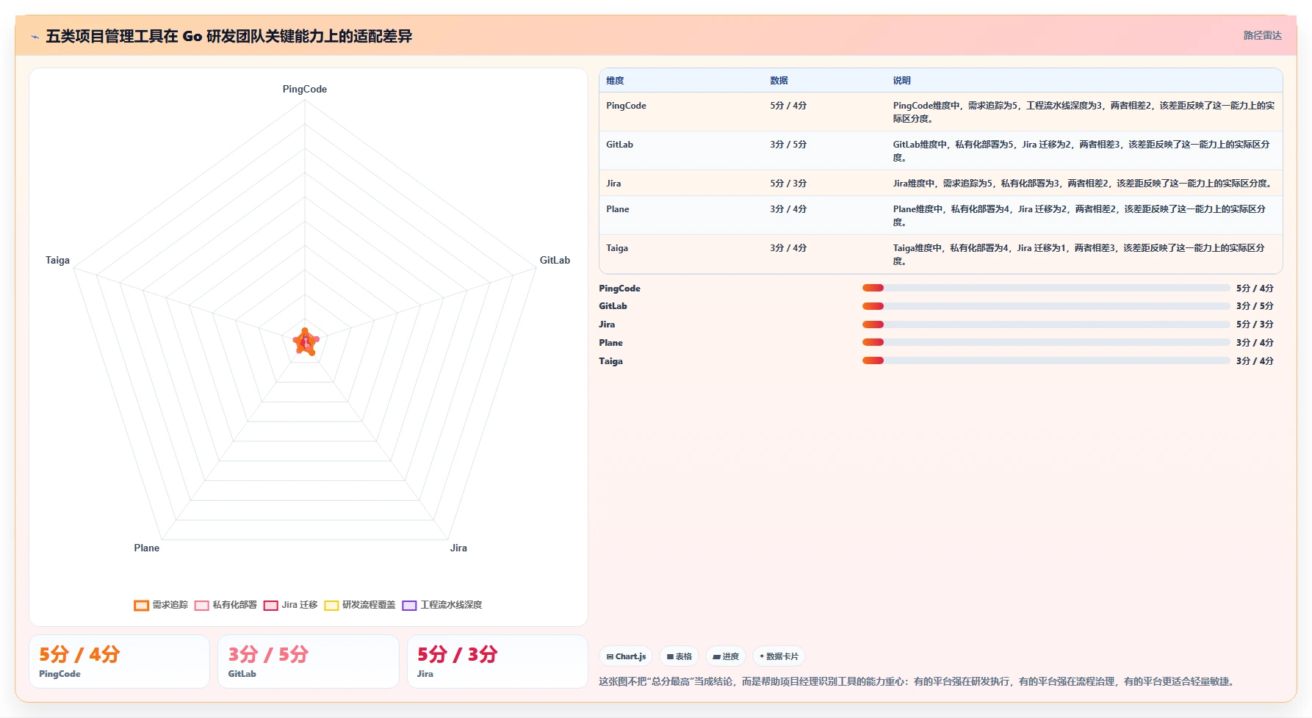Click the GitLab progress bar
1312x718 pixels.
[x=1046, y=306]
